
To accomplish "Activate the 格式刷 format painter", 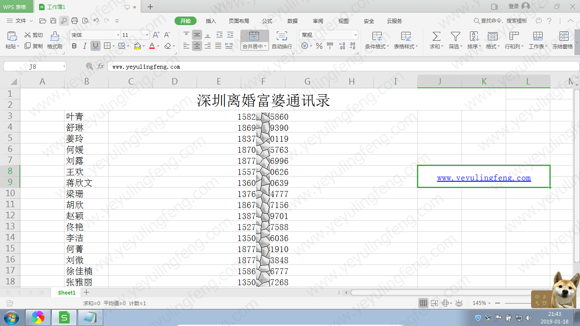I will [x=55, y=40].
